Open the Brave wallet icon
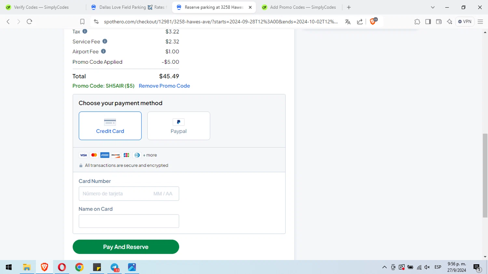The width and height of the screenshot is (488, 274). 439,22
